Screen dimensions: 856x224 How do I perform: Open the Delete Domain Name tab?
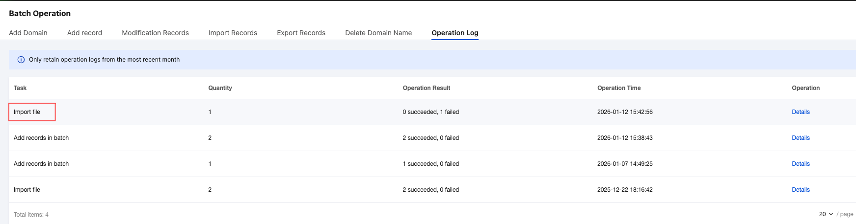378,33
